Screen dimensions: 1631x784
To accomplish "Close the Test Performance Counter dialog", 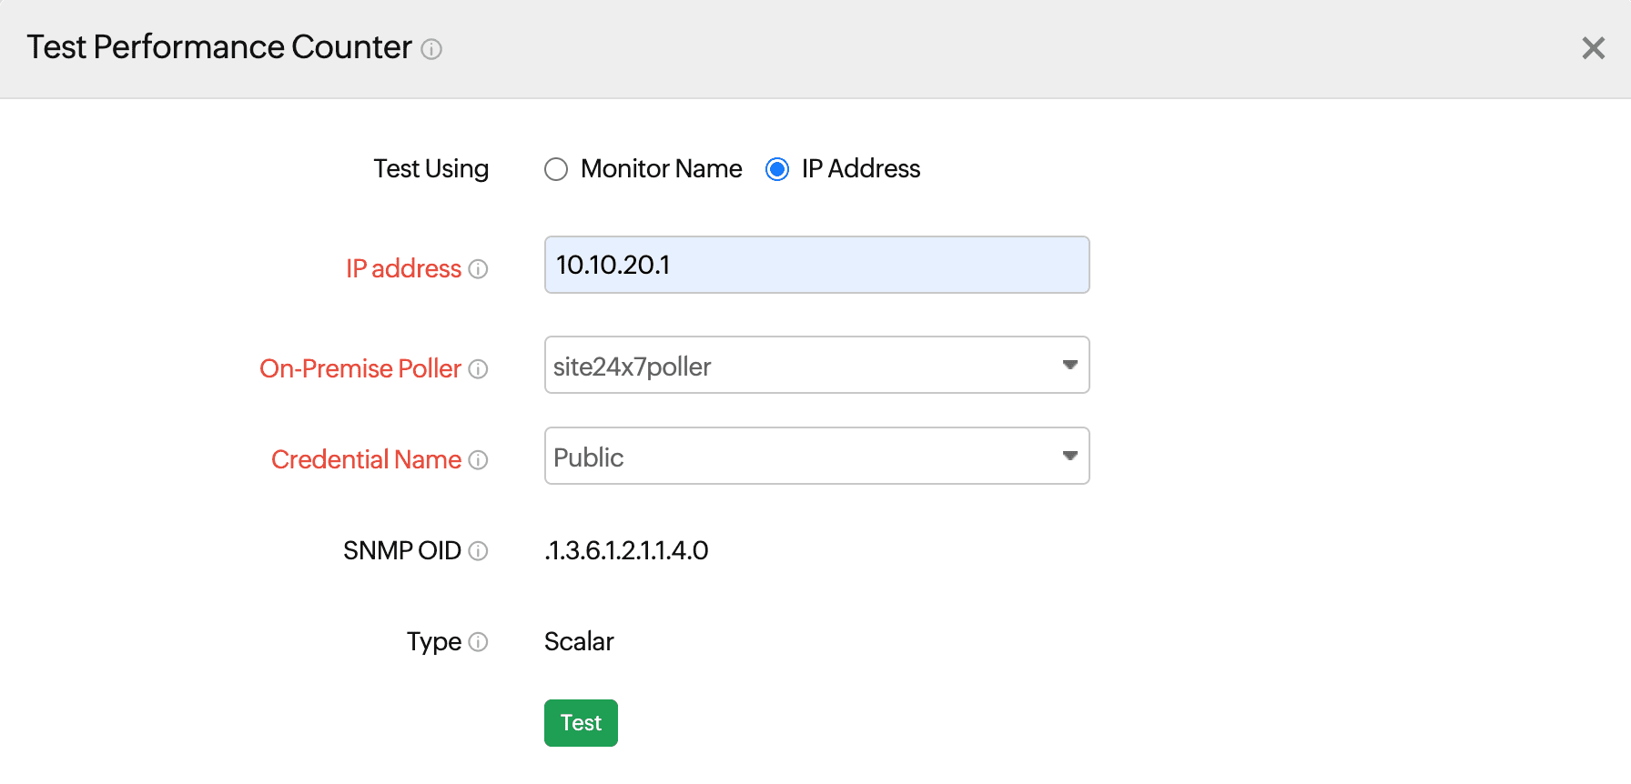I will click(1593, 48).
